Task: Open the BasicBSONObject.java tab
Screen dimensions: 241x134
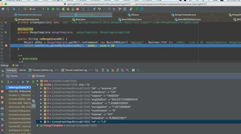Action: click(x=189, y=20)
